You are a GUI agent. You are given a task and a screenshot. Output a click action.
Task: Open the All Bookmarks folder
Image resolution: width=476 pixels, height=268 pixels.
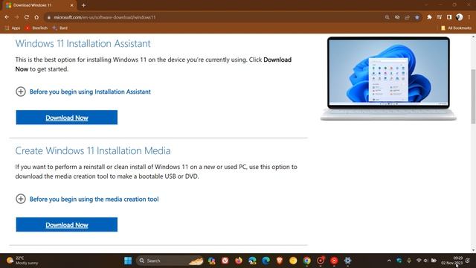point(456,28)
